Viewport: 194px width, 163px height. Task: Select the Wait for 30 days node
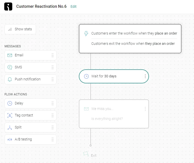point(114,76)
